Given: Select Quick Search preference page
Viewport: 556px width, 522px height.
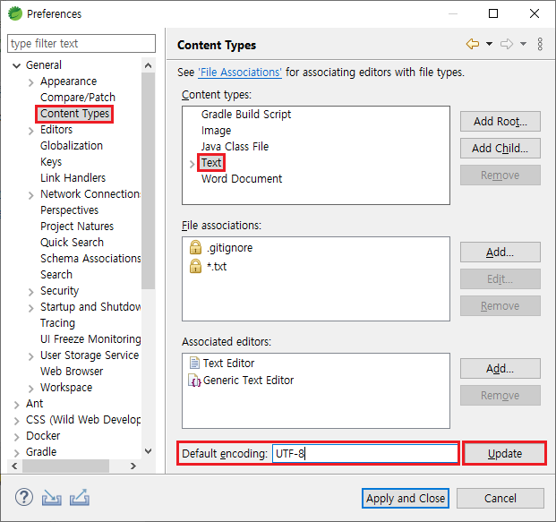Looking at the screenshot, I should pos(72,243).
